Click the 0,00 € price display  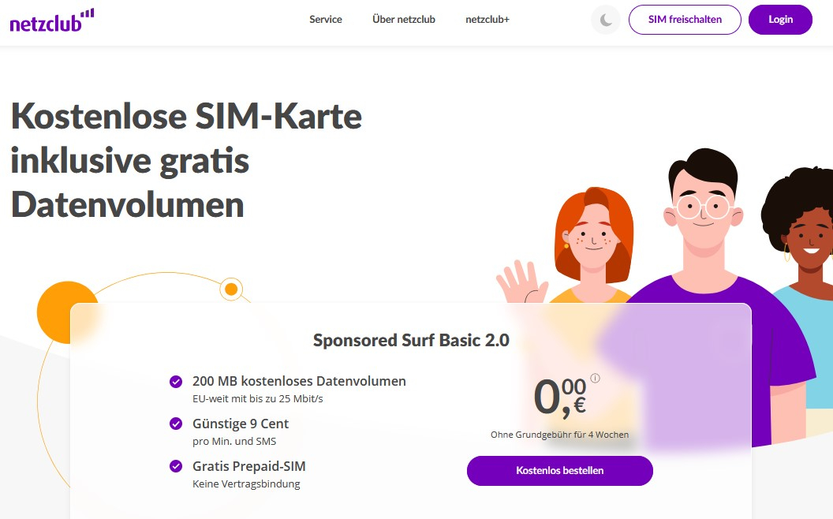pyautogui.click(x=560, y=397)
